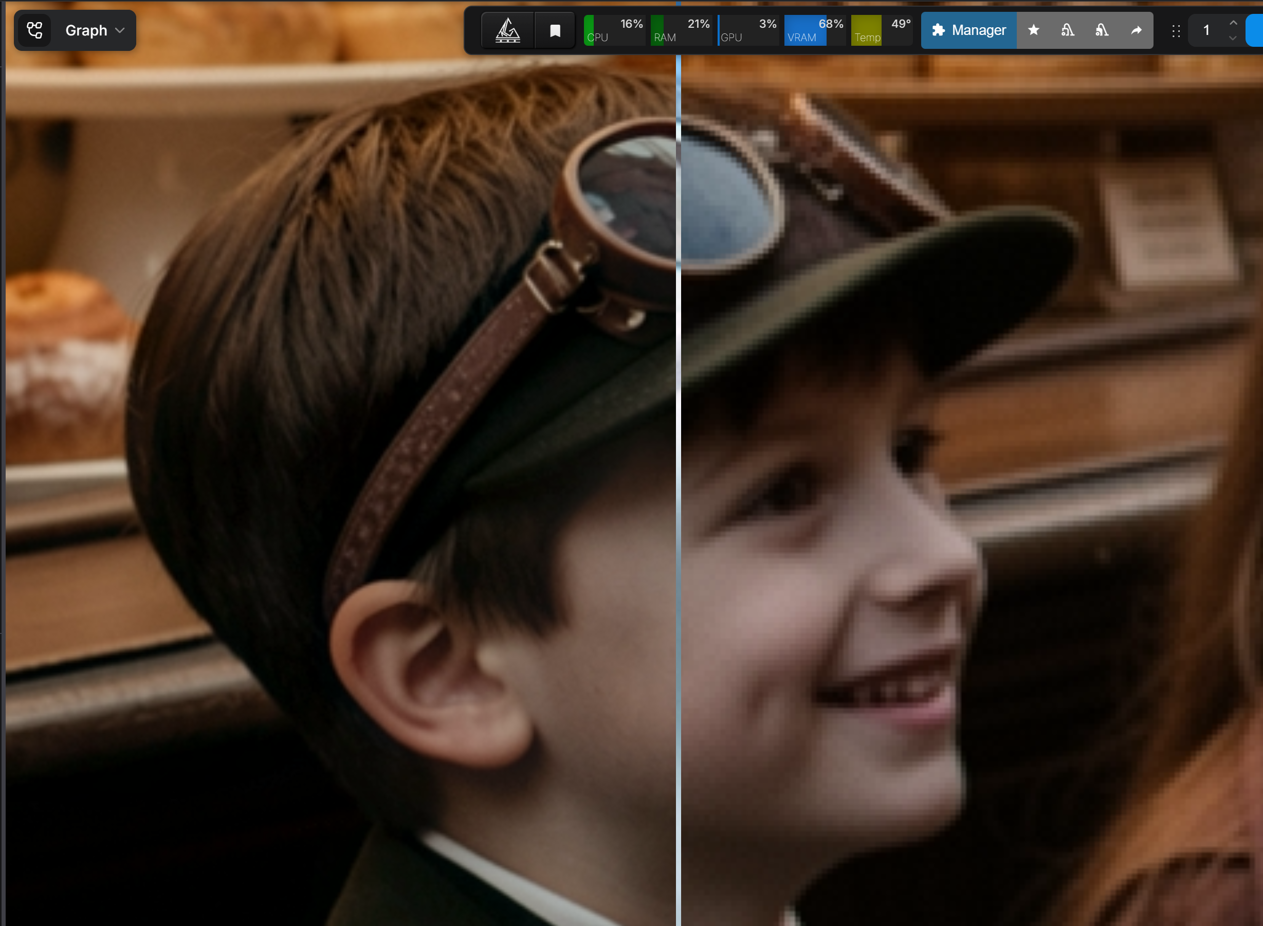Open the Manager panel
The width and height of the screenshot is (1263, 926).
[969, 30]
